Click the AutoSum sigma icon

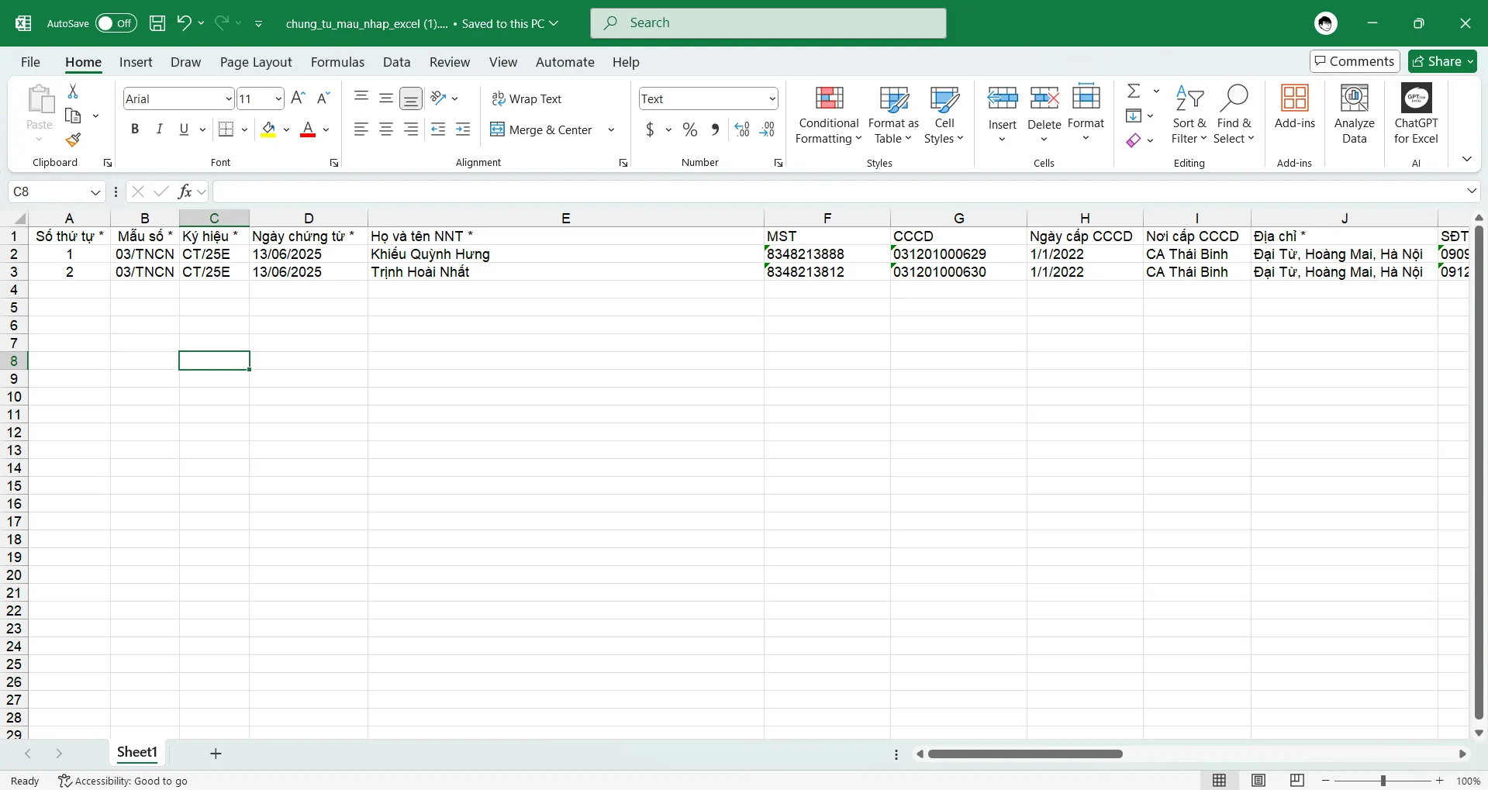coord(1134,91)
